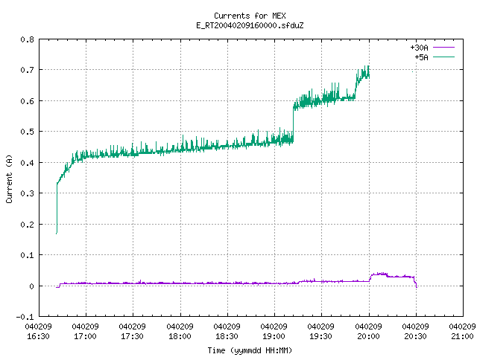Click the purple +30A legend line sample
This screenshot has height=357, width=477.
click(x=443, y=48)
